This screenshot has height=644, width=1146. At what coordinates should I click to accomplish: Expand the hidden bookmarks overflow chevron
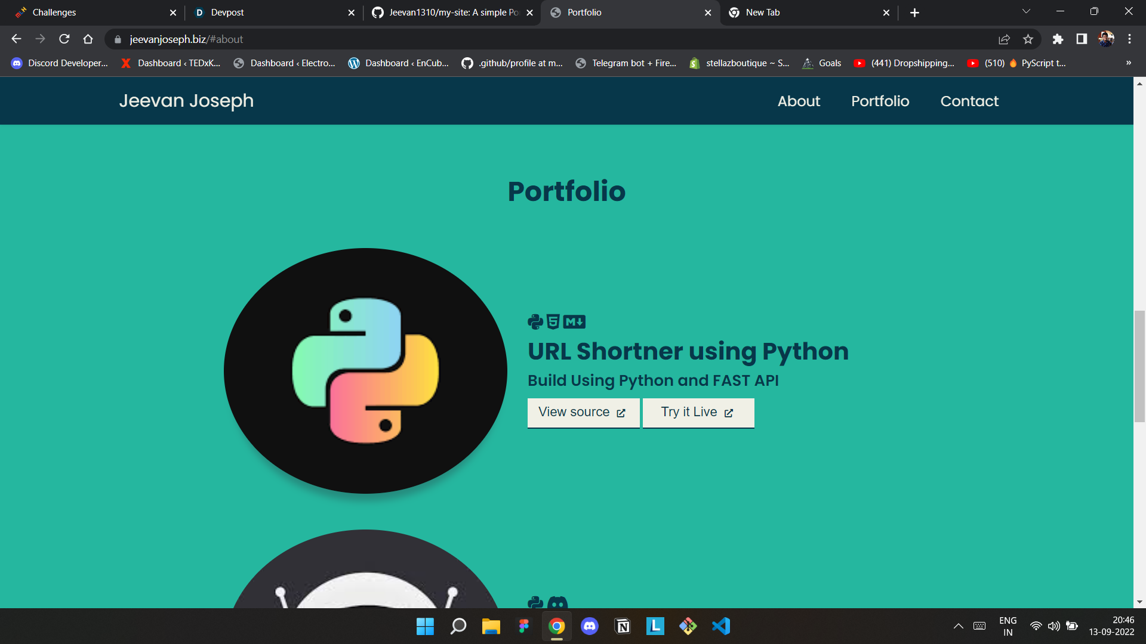[1128, 63]
